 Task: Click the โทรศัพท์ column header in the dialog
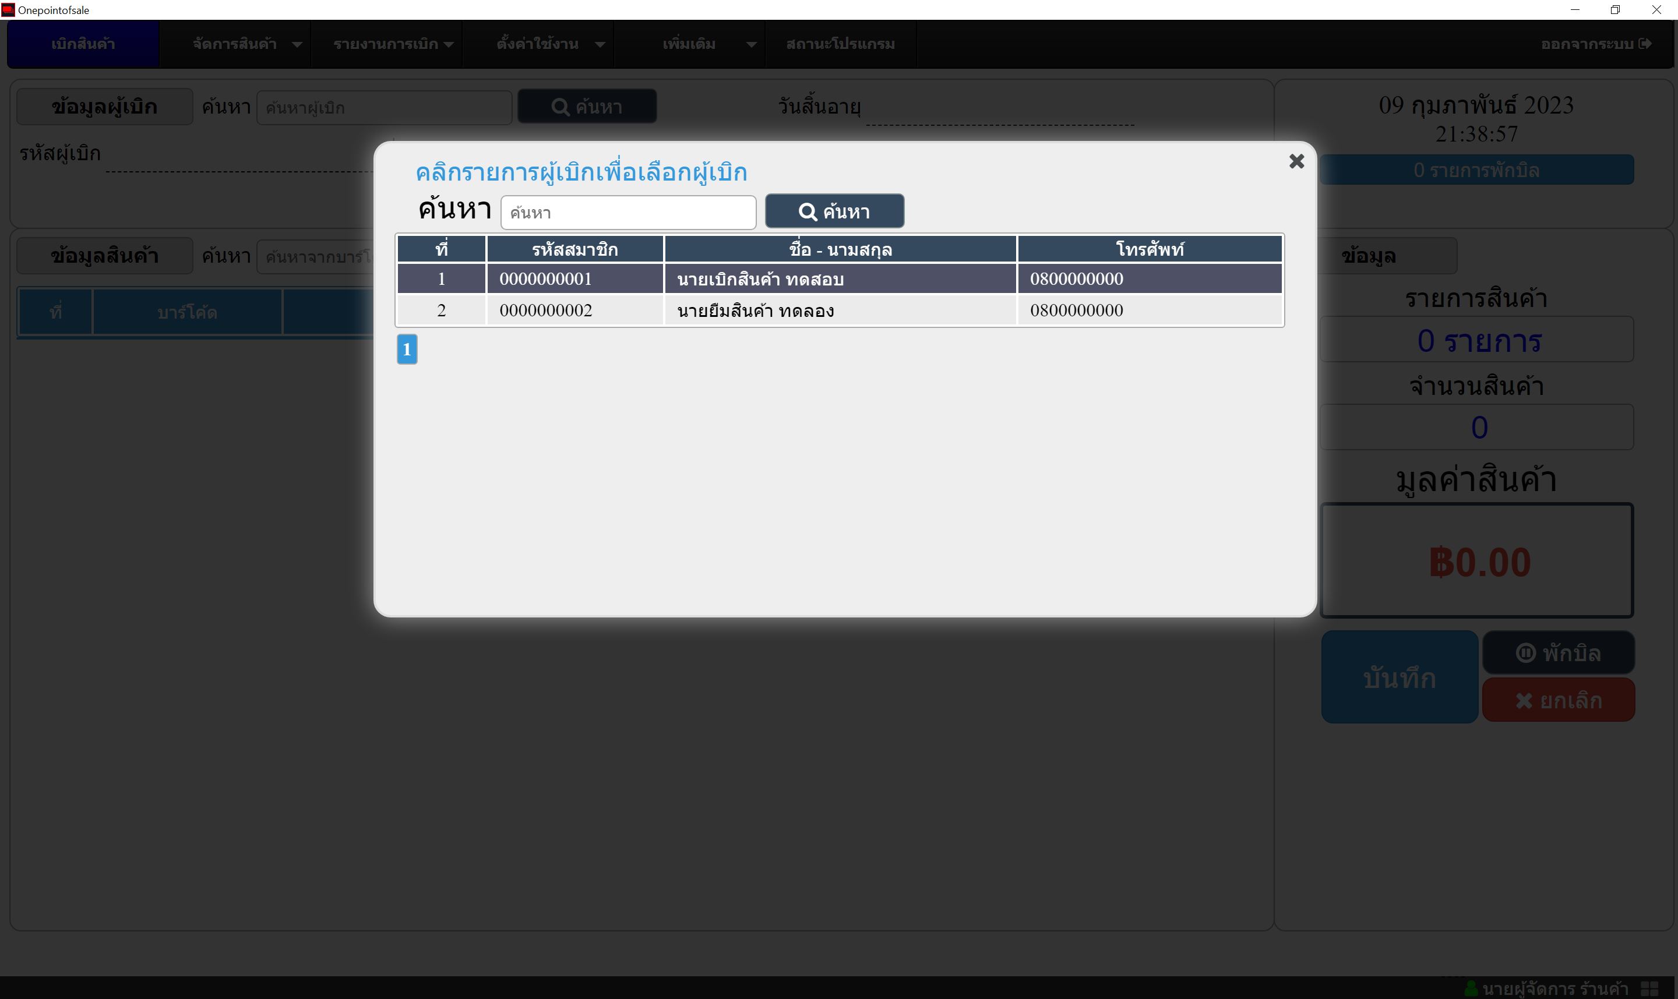[x=1150, y=249]
